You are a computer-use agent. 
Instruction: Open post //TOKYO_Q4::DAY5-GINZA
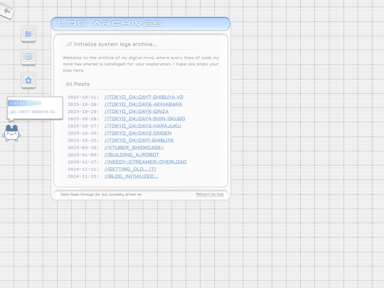[x=137, y=112]
